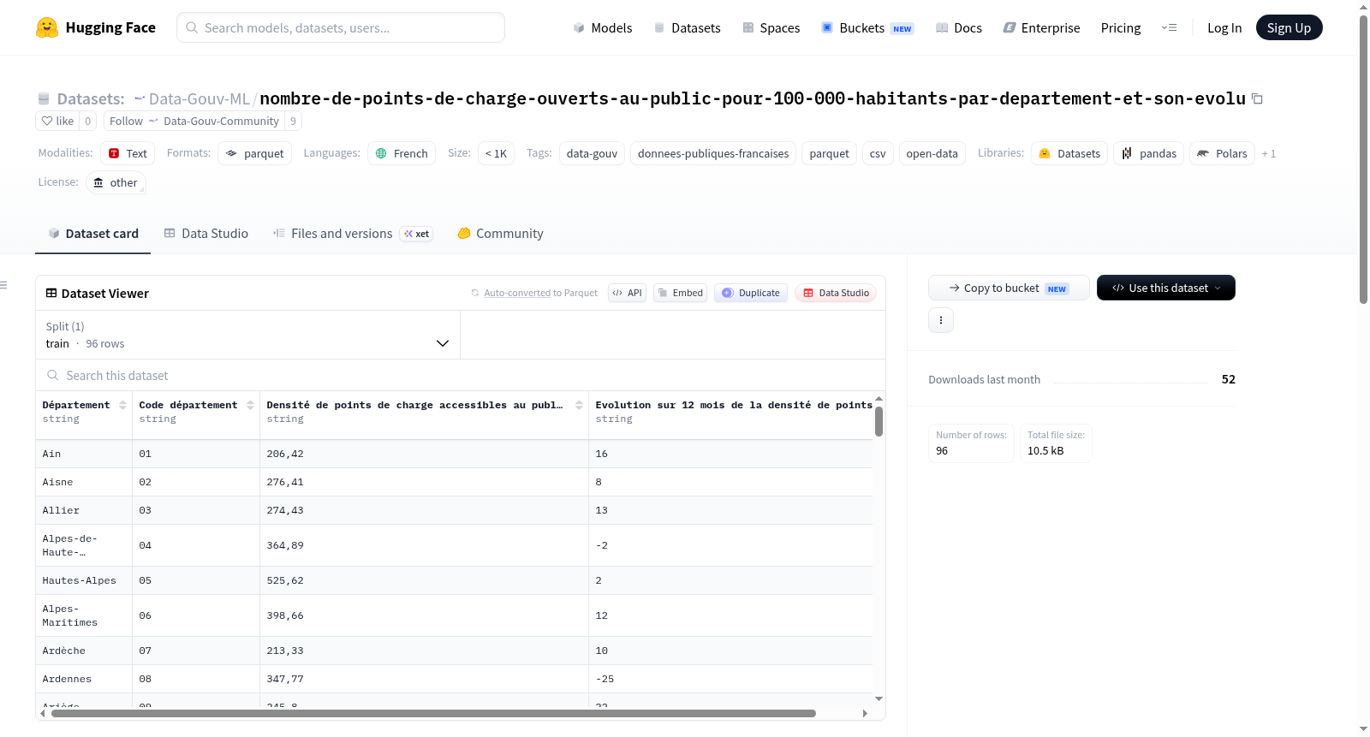The height and width of the screenshot is (737, 1370).
Task: Select the Text modality tag
Action: 127,153
